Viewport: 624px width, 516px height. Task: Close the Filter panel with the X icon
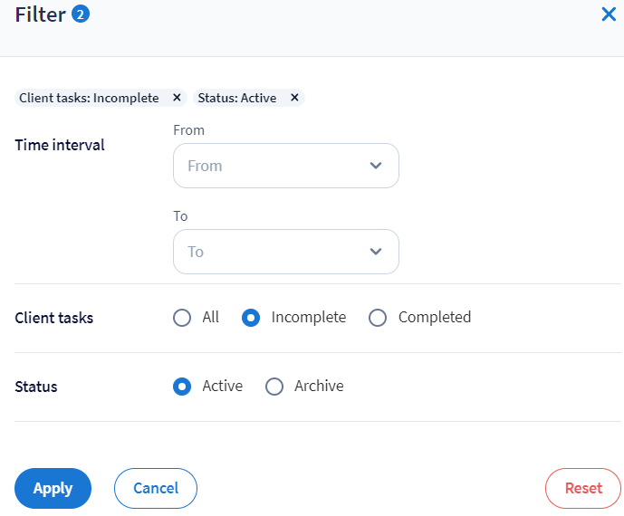pos(609,14)
